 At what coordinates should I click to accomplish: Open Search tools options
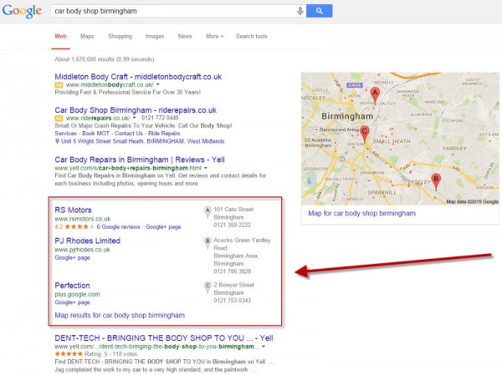252,36
